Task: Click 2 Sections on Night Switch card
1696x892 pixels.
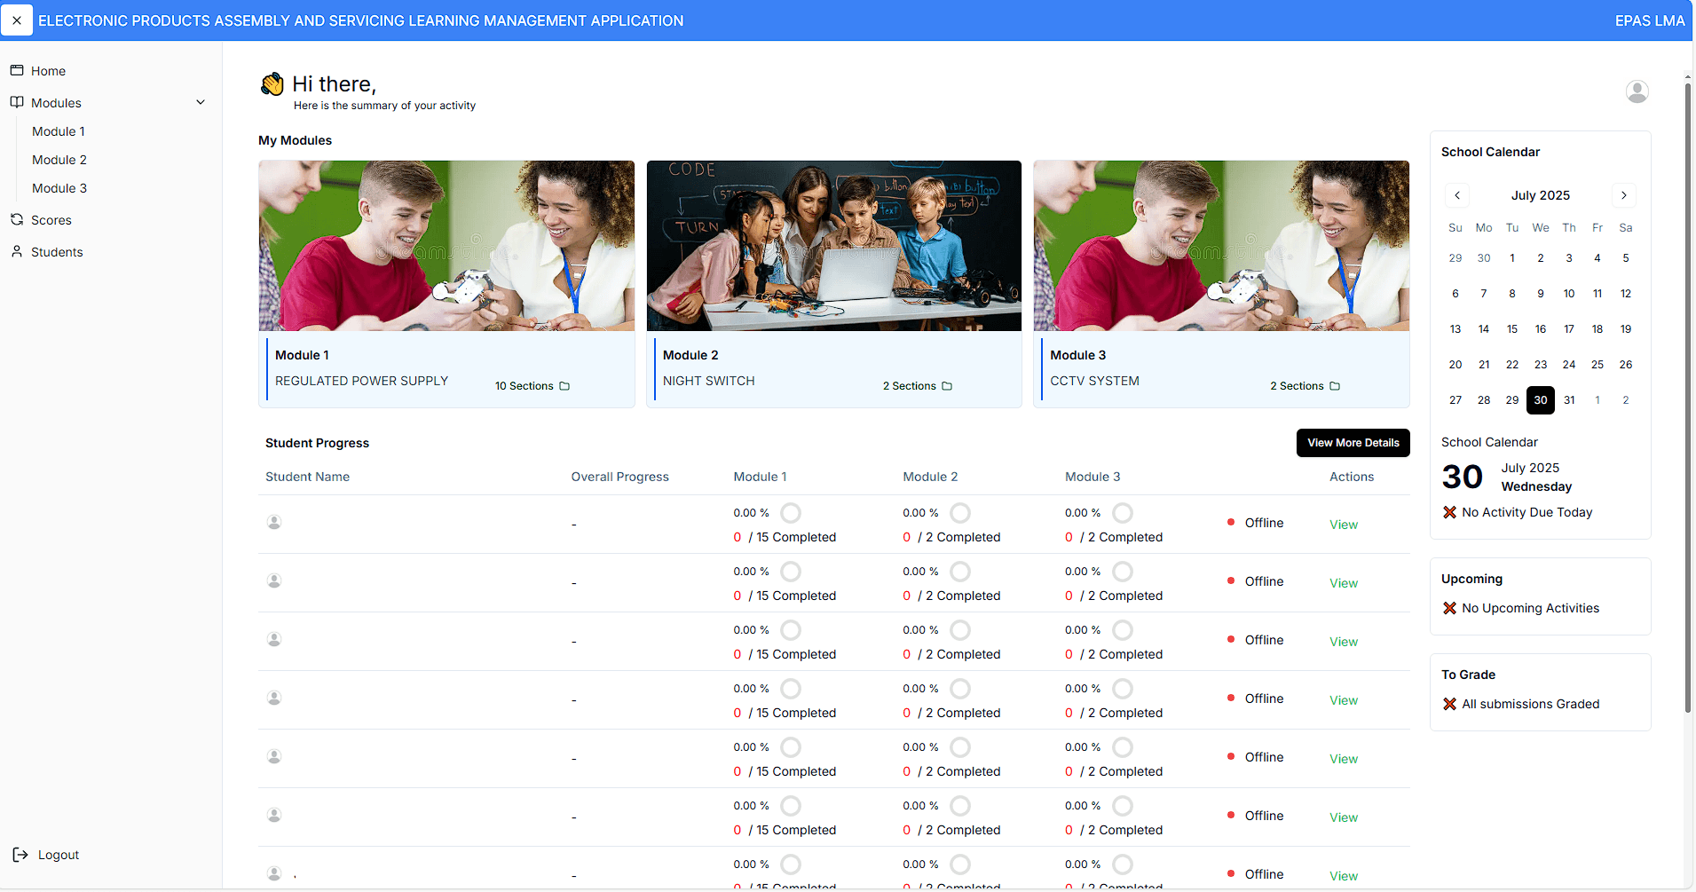Action: (x=910, y=386)
